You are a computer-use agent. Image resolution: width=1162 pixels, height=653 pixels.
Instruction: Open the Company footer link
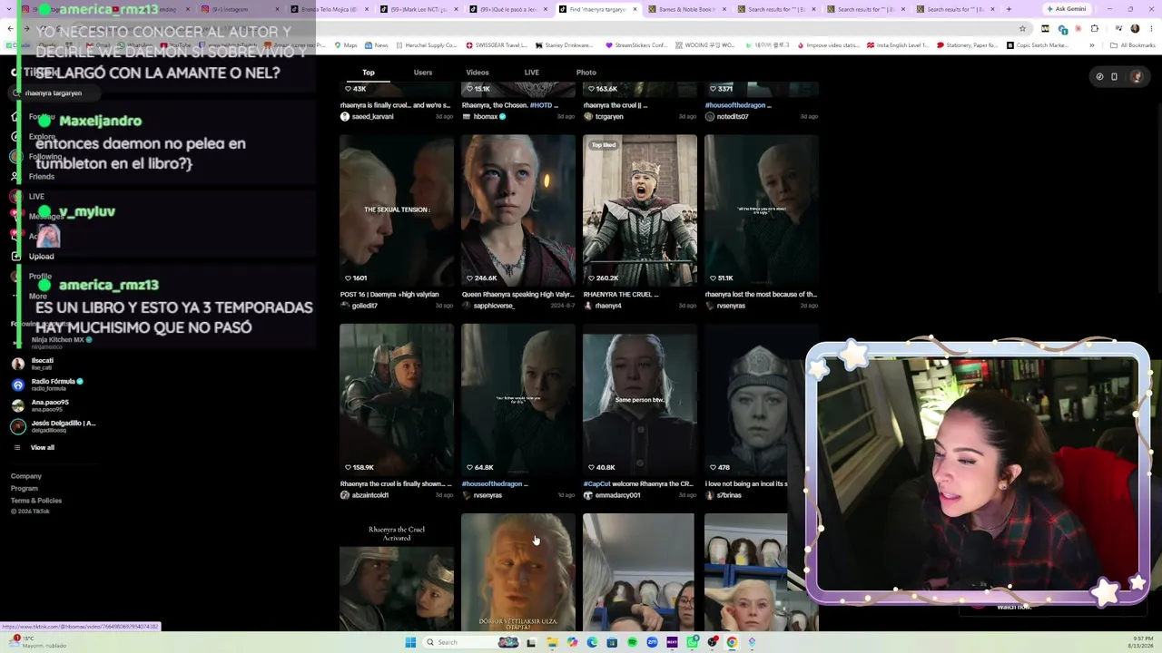pyautogui.click(x=26, y=476)
